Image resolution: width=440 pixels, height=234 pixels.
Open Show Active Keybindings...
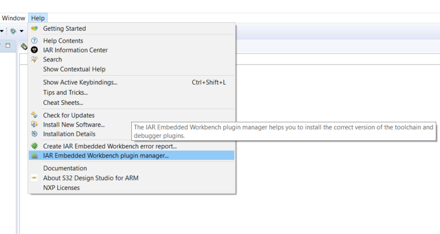[132, 83]
